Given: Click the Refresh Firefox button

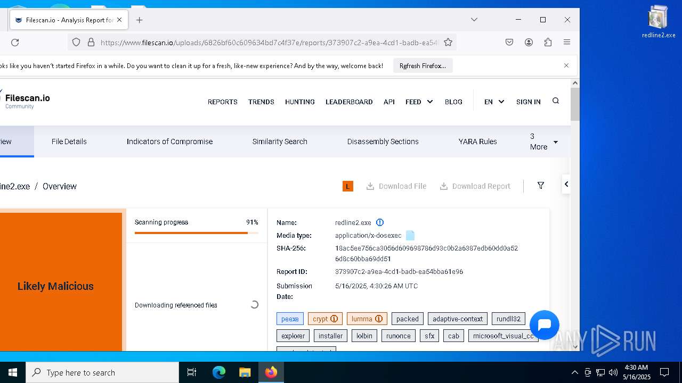Looking at the screenshot, I should coord(423,66).
